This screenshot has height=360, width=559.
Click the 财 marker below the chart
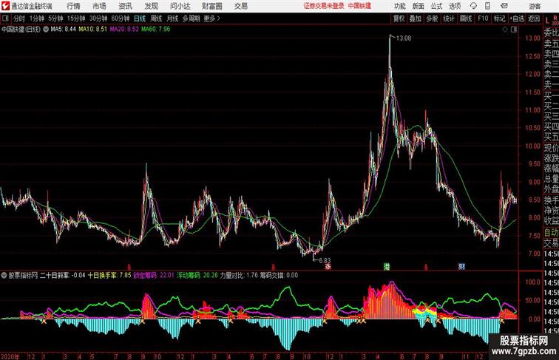point(461,266)
